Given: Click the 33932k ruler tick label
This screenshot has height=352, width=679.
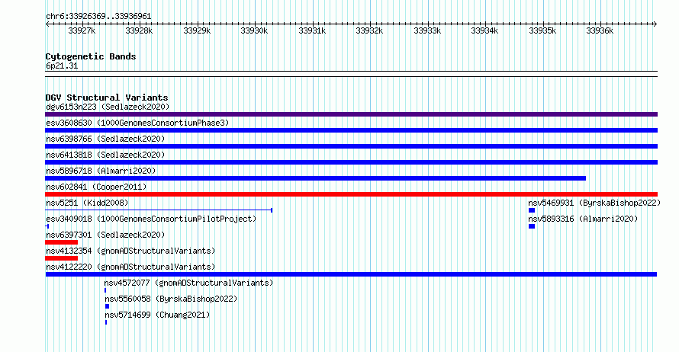Looking at the screenshot, I should tap(369, 30).
